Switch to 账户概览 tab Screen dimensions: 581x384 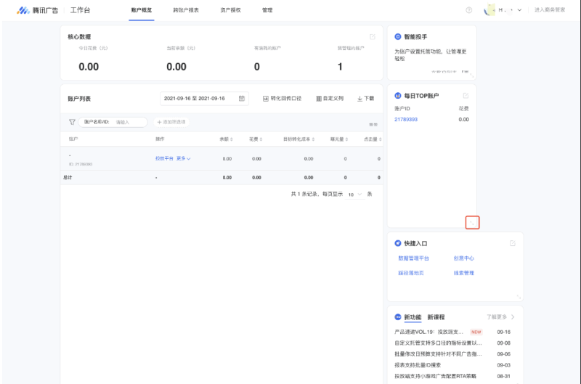pos(142,10)
